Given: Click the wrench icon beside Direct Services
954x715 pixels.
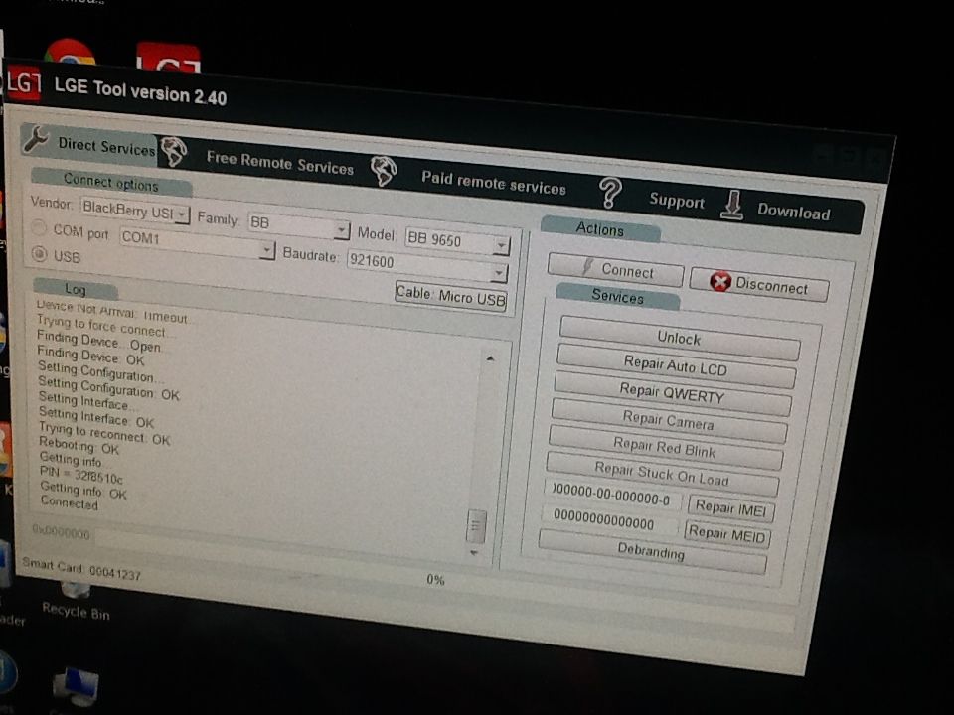Looking at the screenshot, I should point(35,139).
